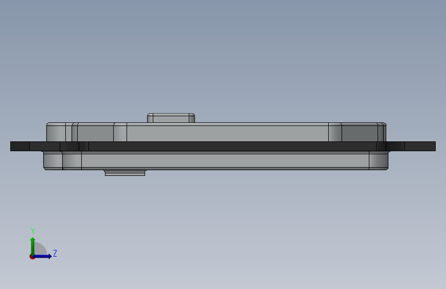Select the small protrusion under the lower housing
Image resolution: width=446 pixels, height=289 pixels.
[x=125, y=173]
